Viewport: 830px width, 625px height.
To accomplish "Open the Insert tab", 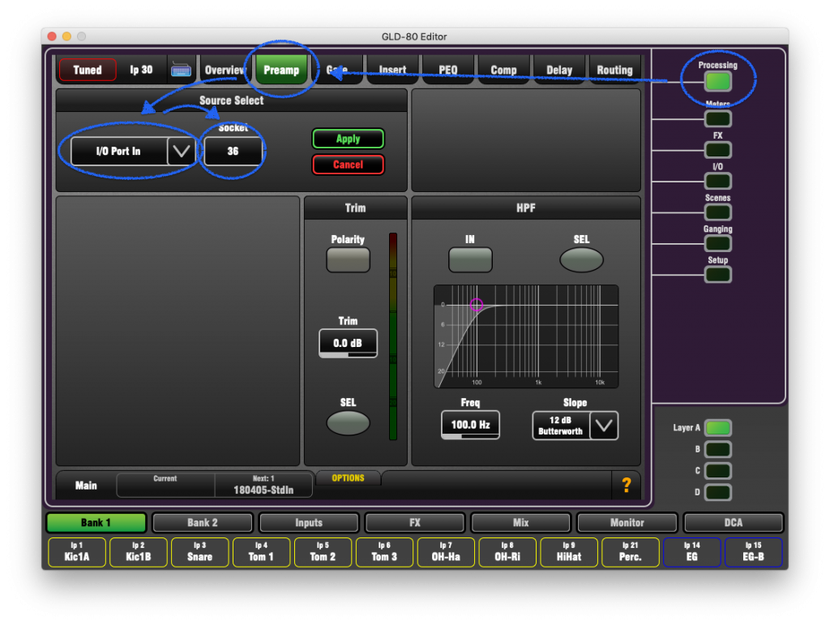I will [392, 70].
